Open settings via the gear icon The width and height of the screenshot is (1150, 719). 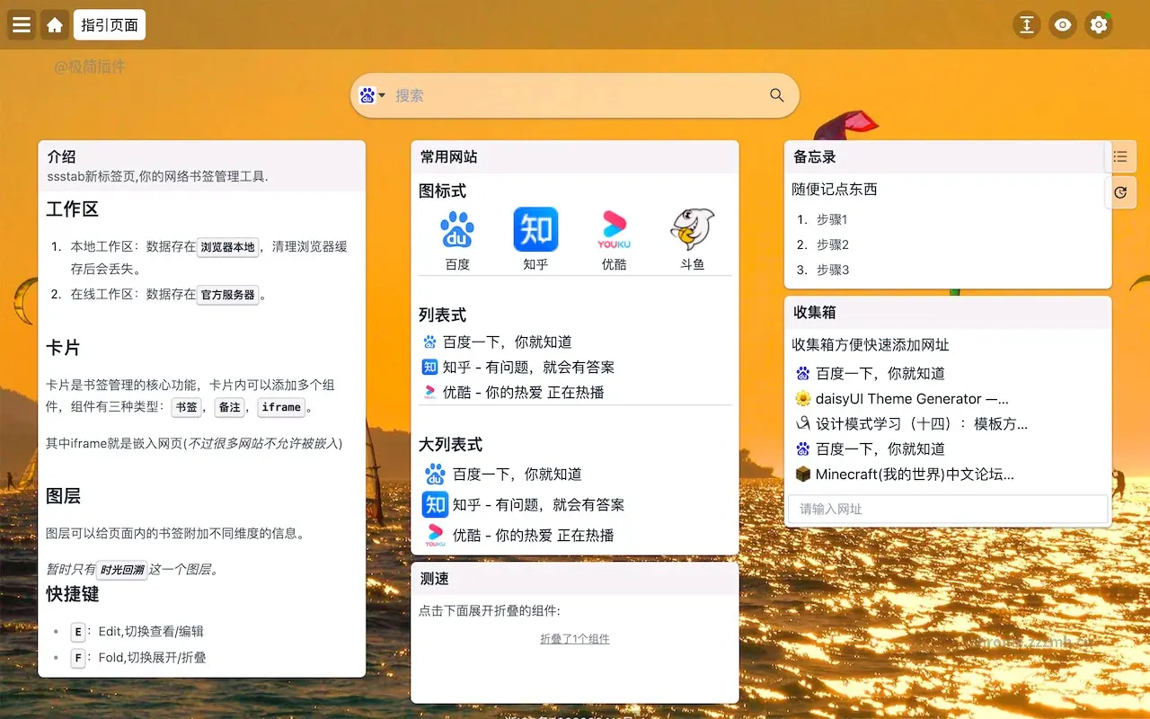pyautogui.click(x=1098, y=24)
